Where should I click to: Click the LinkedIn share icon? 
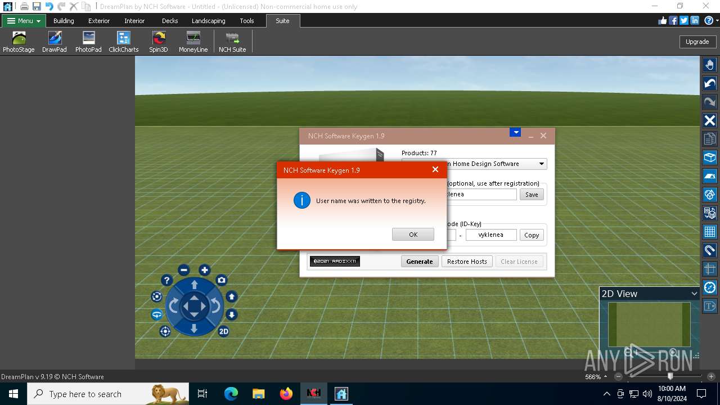[695, 20]
